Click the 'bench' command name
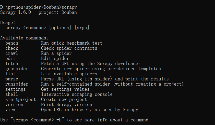 (x=12, y=43)
